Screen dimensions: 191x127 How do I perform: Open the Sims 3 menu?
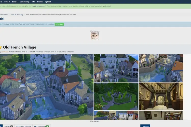(x=7, y=2)
